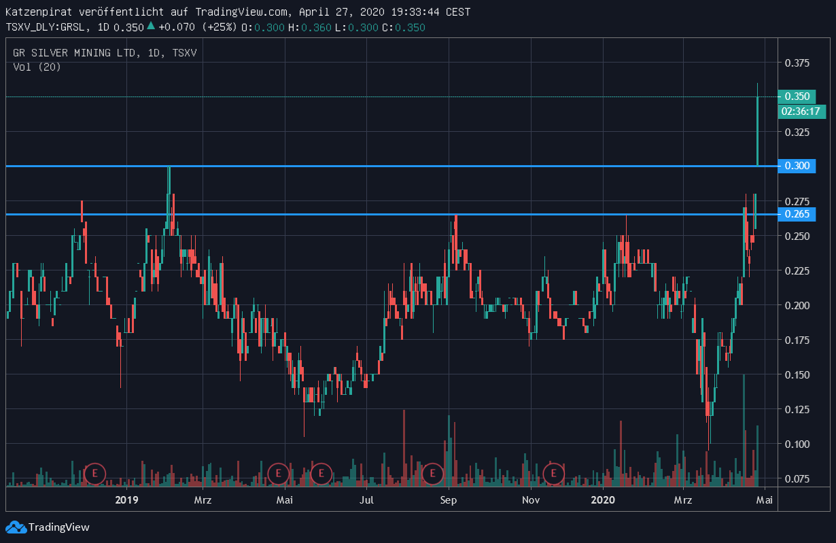Select the blue 0.265 price level label
Screen dimensions: 836x543
coord(797,215)
